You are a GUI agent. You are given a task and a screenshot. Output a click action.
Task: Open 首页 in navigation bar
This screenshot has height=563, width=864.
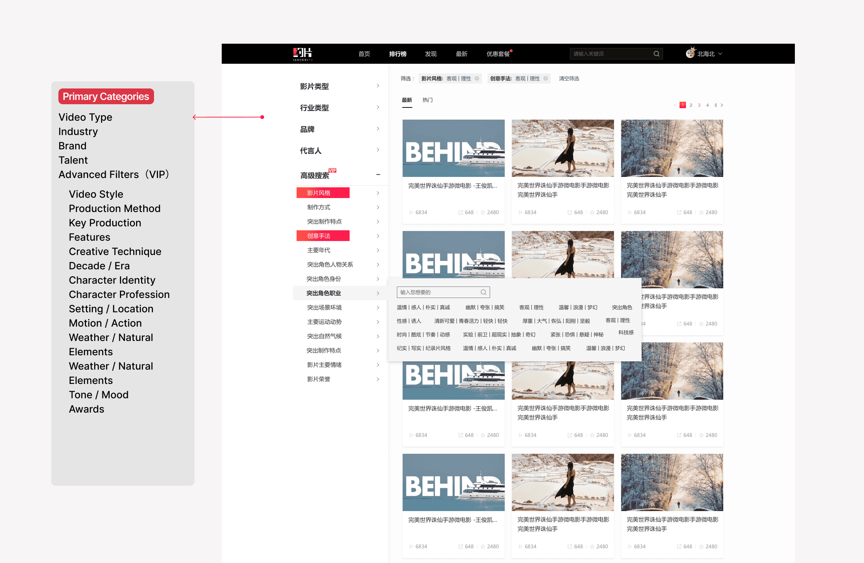click(364, 54)
